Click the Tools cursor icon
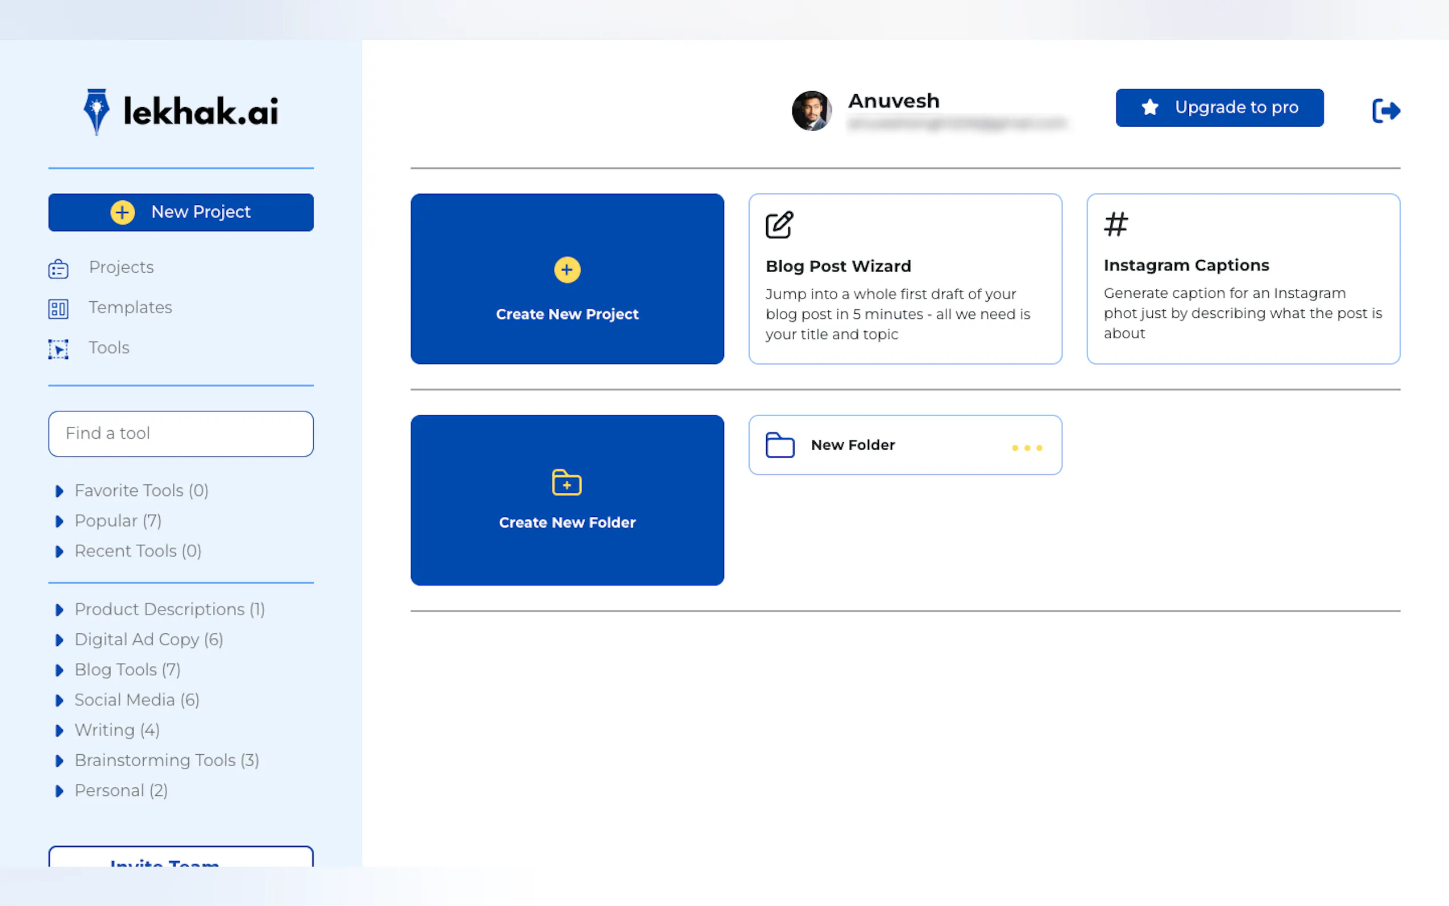Image resolution: width=1449 pixels, height=906 pixels. (x=58, y=349)
